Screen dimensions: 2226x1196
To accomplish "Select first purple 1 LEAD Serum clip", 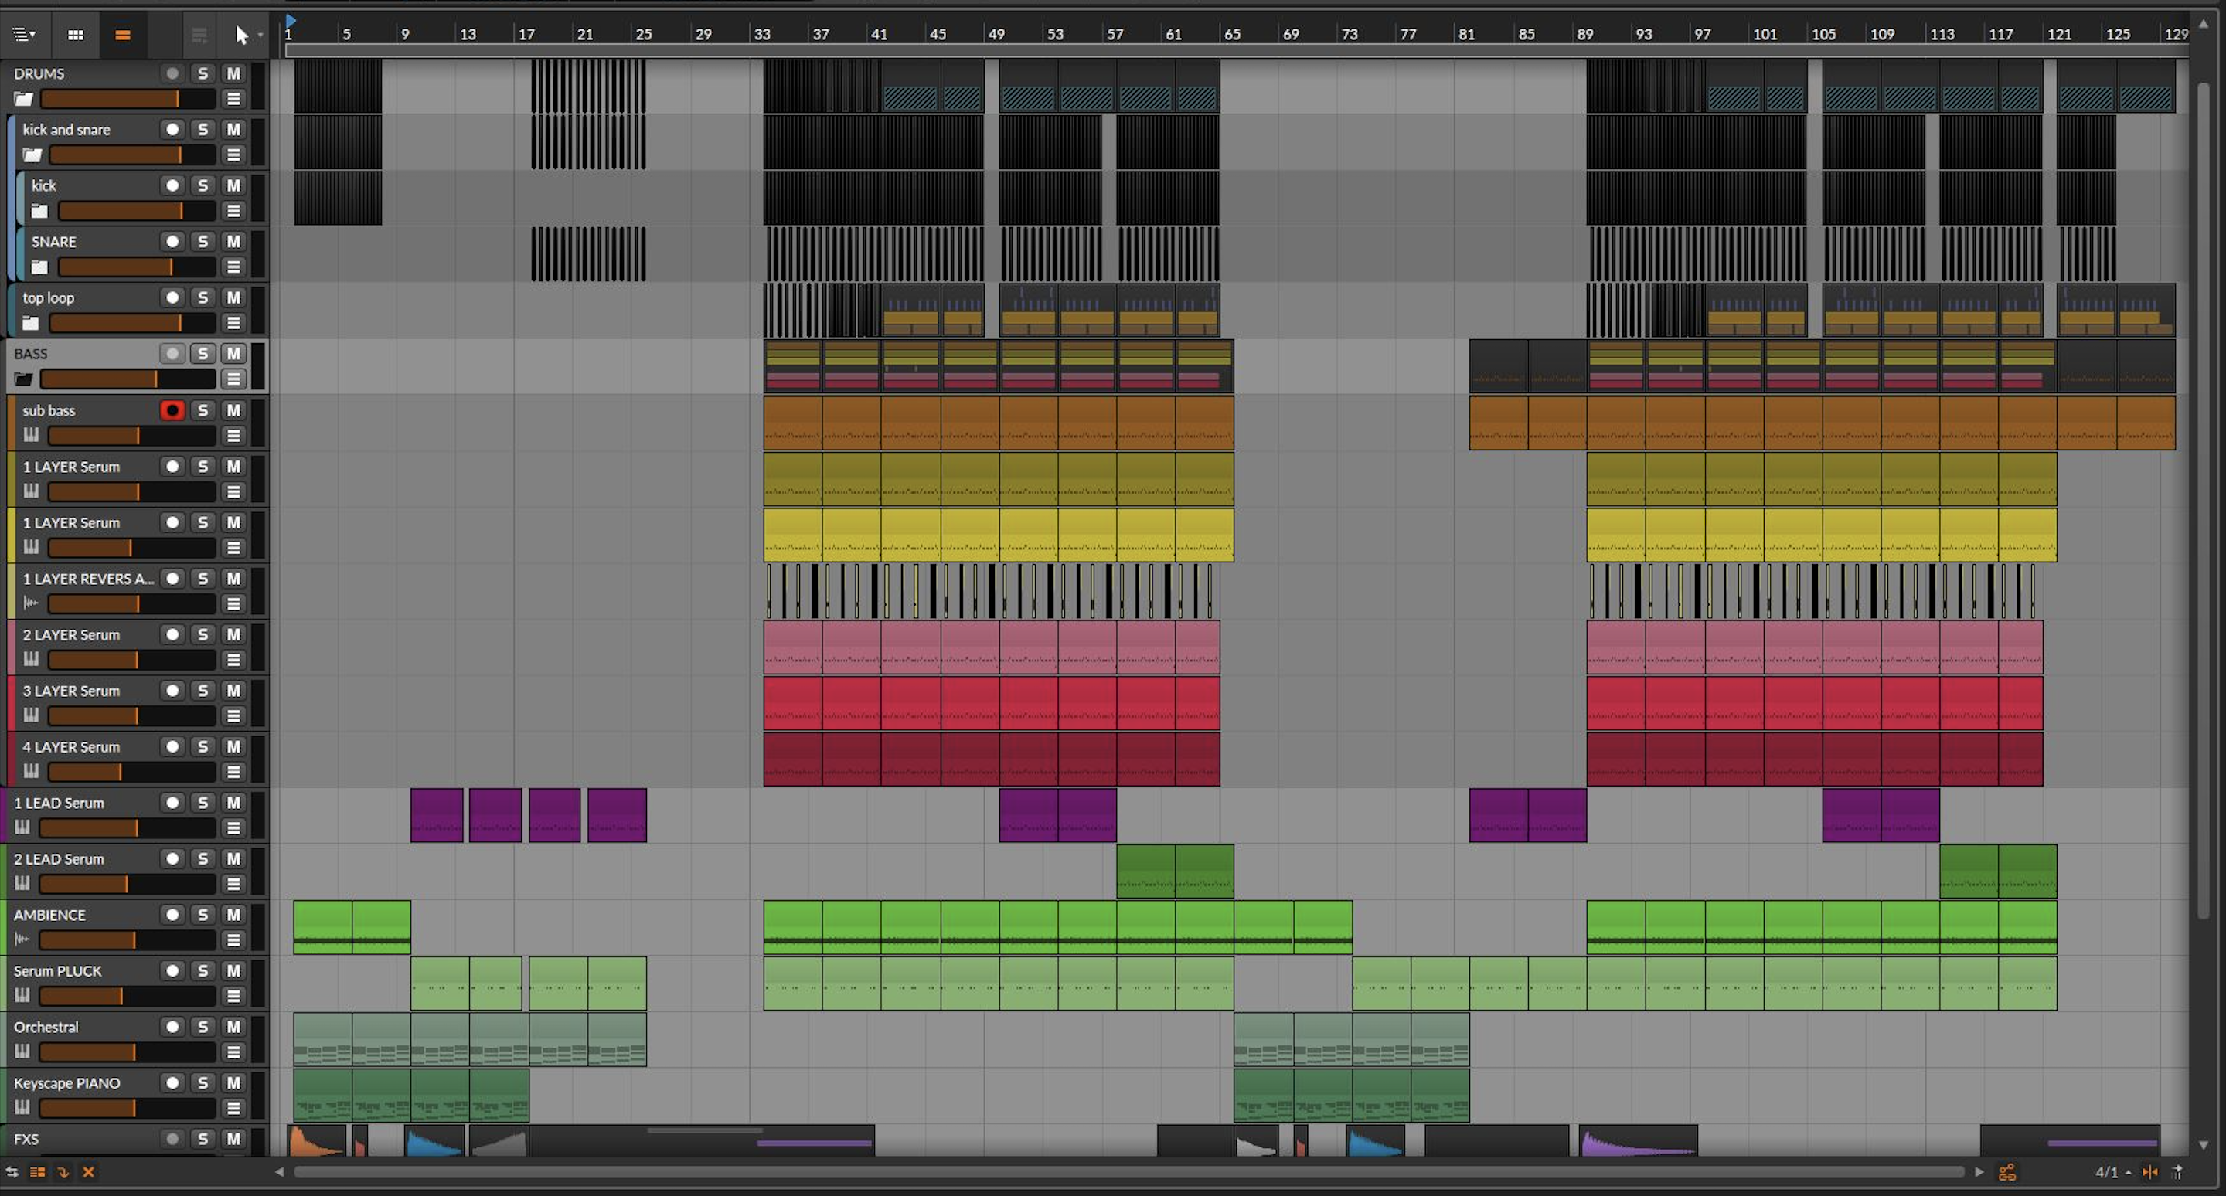I will (437, 815).
